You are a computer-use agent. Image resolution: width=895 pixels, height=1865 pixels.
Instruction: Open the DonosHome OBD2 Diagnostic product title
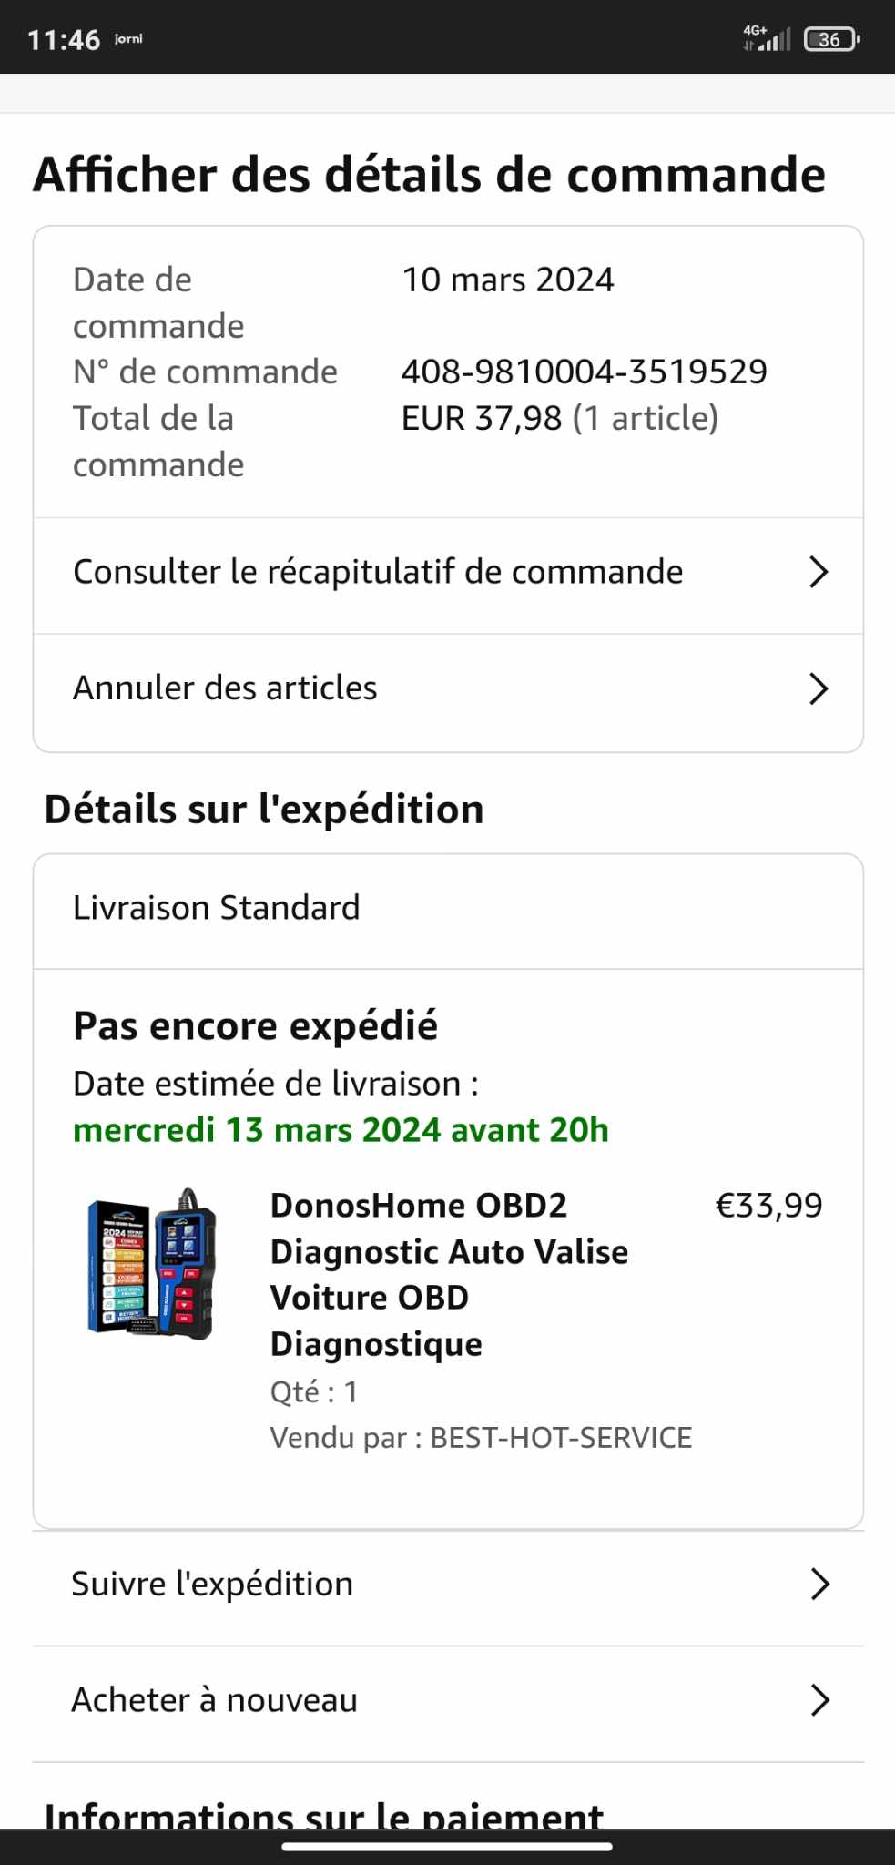pyautogui.click(x=449, y=1274)
